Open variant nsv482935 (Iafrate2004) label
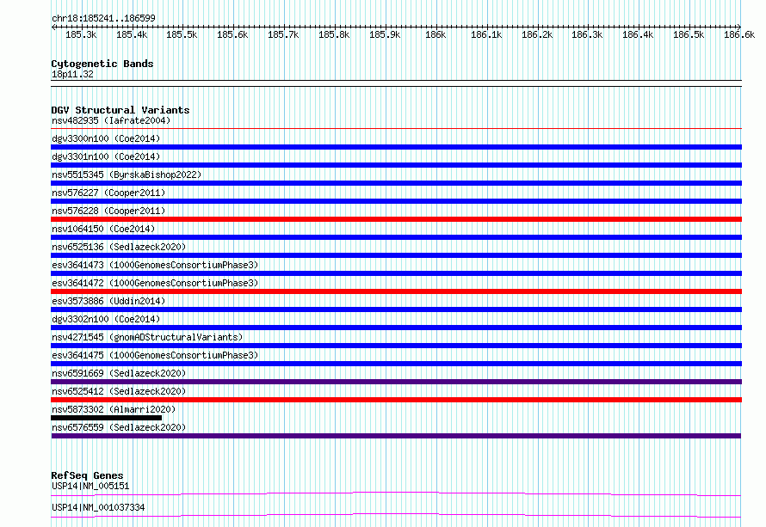Screen dimensions: 766x527 tap(111, 120)
